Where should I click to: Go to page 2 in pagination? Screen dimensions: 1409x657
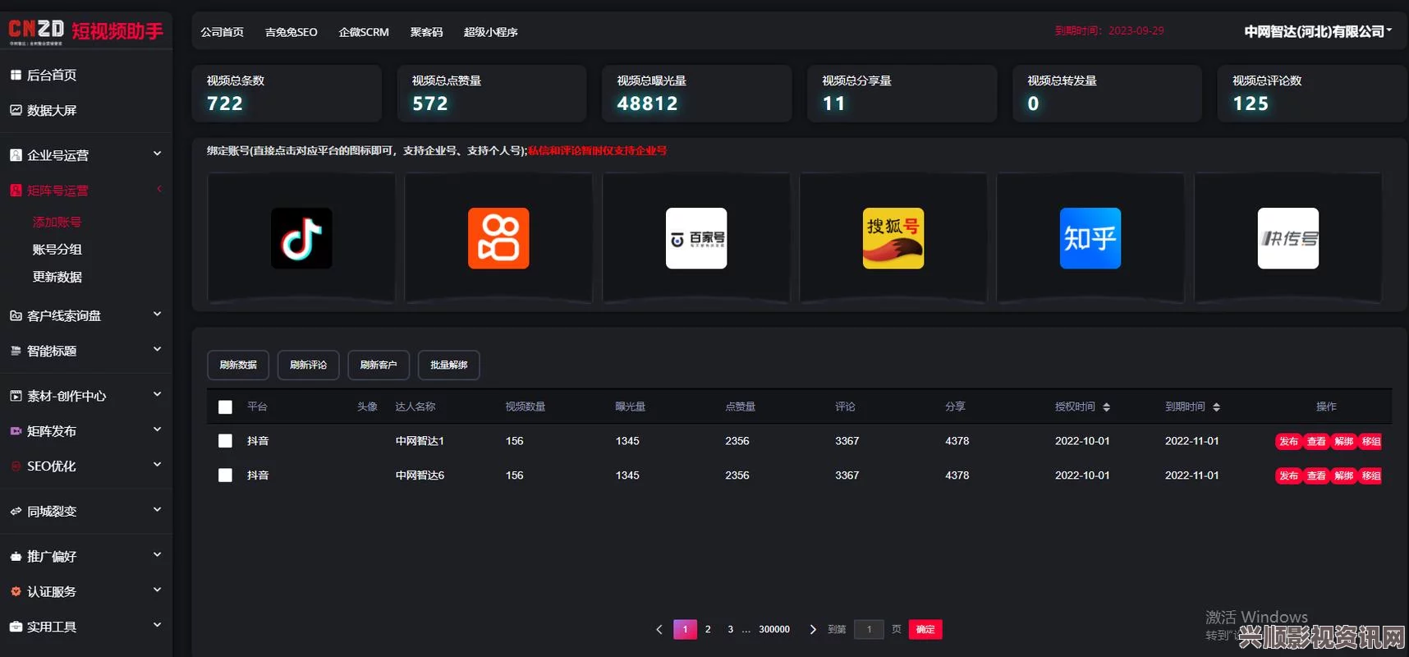point(708,630)
